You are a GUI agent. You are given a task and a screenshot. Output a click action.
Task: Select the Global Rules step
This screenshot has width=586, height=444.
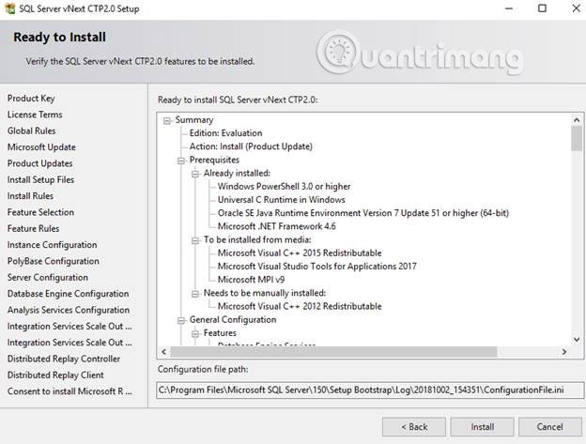click(x=31, y=131)
